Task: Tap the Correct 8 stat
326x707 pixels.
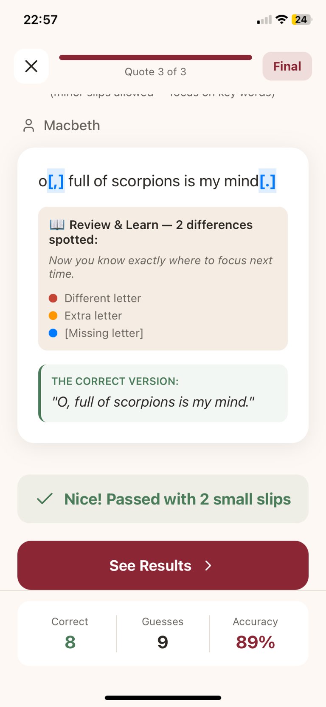Action: (x=70, y=633)
